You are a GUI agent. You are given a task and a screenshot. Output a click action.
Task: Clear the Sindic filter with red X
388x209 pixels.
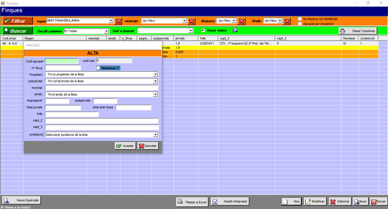tap(287, 21)
